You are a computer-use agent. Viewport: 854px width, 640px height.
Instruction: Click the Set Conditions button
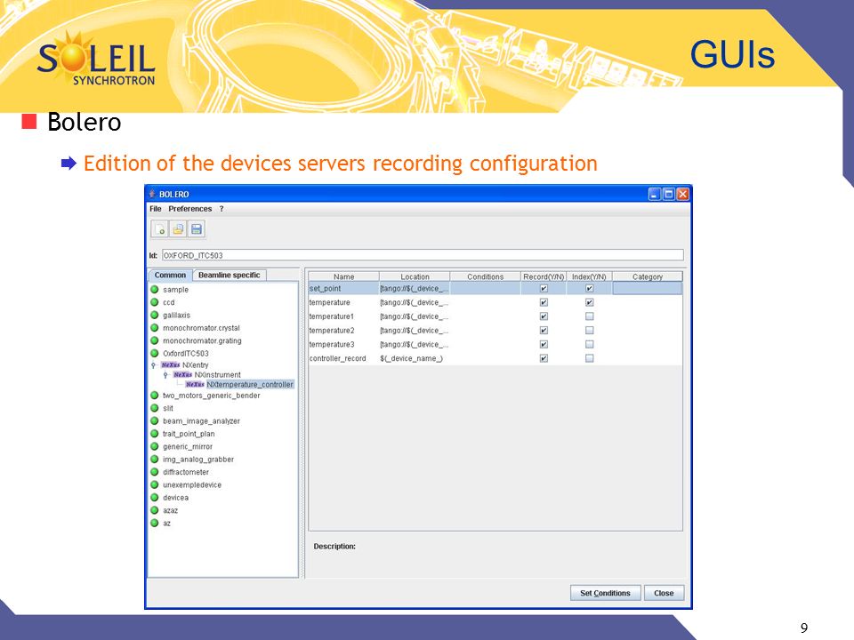pos(605,593)
